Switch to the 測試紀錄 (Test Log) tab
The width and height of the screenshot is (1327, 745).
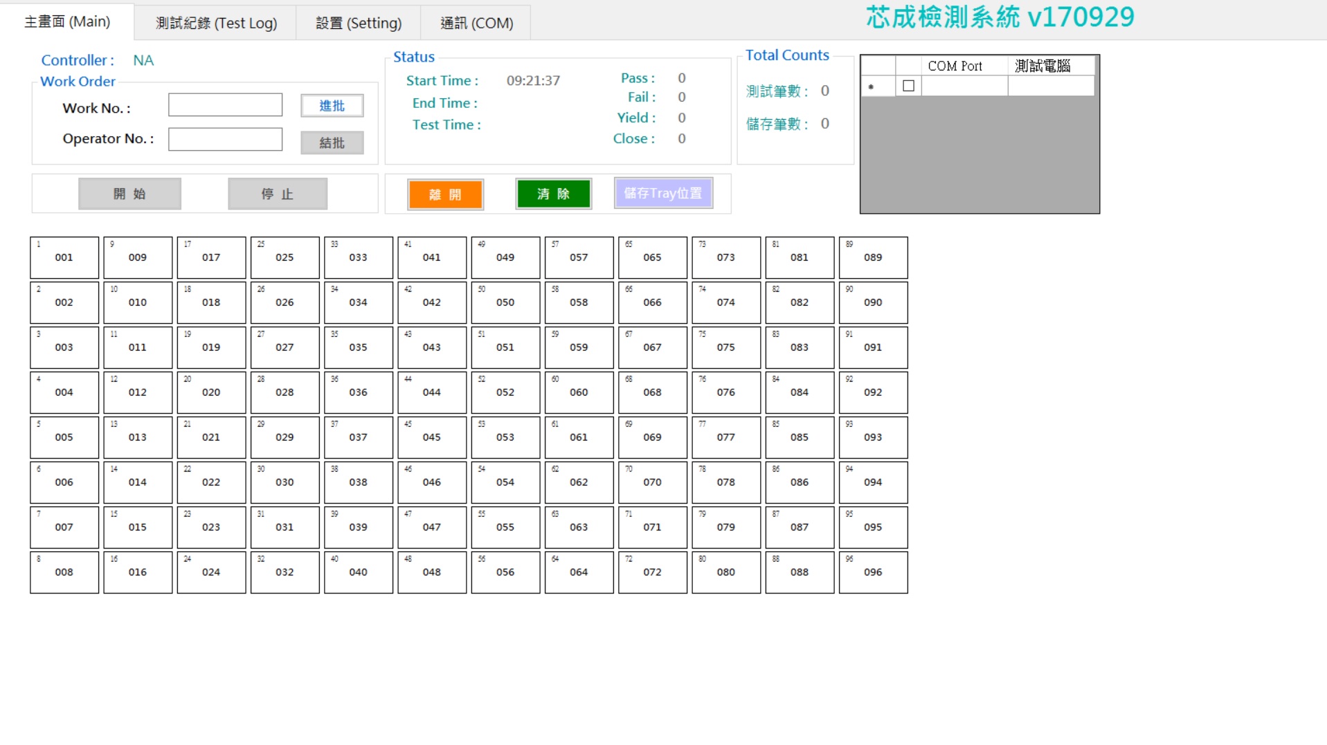tap(216, 23)
